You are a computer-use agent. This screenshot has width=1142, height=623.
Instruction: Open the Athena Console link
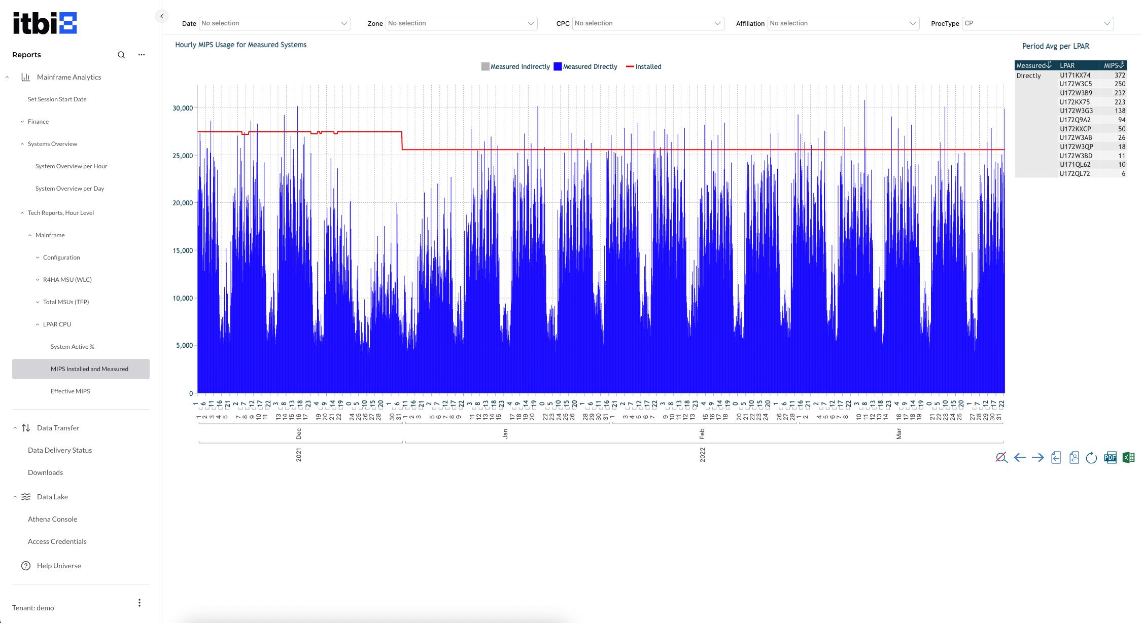point(52,519)
